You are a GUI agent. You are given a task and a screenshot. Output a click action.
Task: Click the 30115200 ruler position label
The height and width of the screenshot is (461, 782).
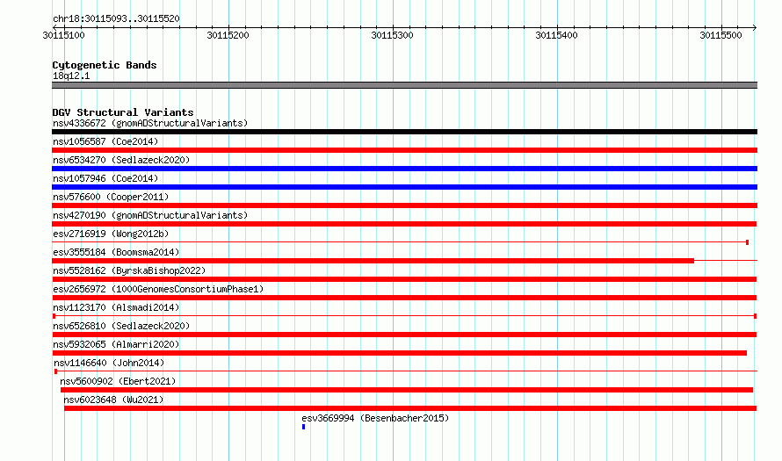click(x=228, y=35)
